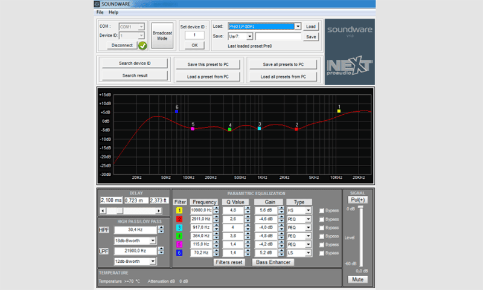Toggle Bypass for filter 4
This screenshot has width=483, height=290.
(322, 236)
